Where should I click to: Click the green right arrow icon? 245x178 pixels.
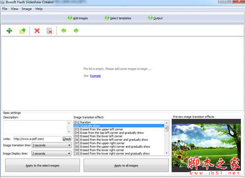tap(76, 31)
